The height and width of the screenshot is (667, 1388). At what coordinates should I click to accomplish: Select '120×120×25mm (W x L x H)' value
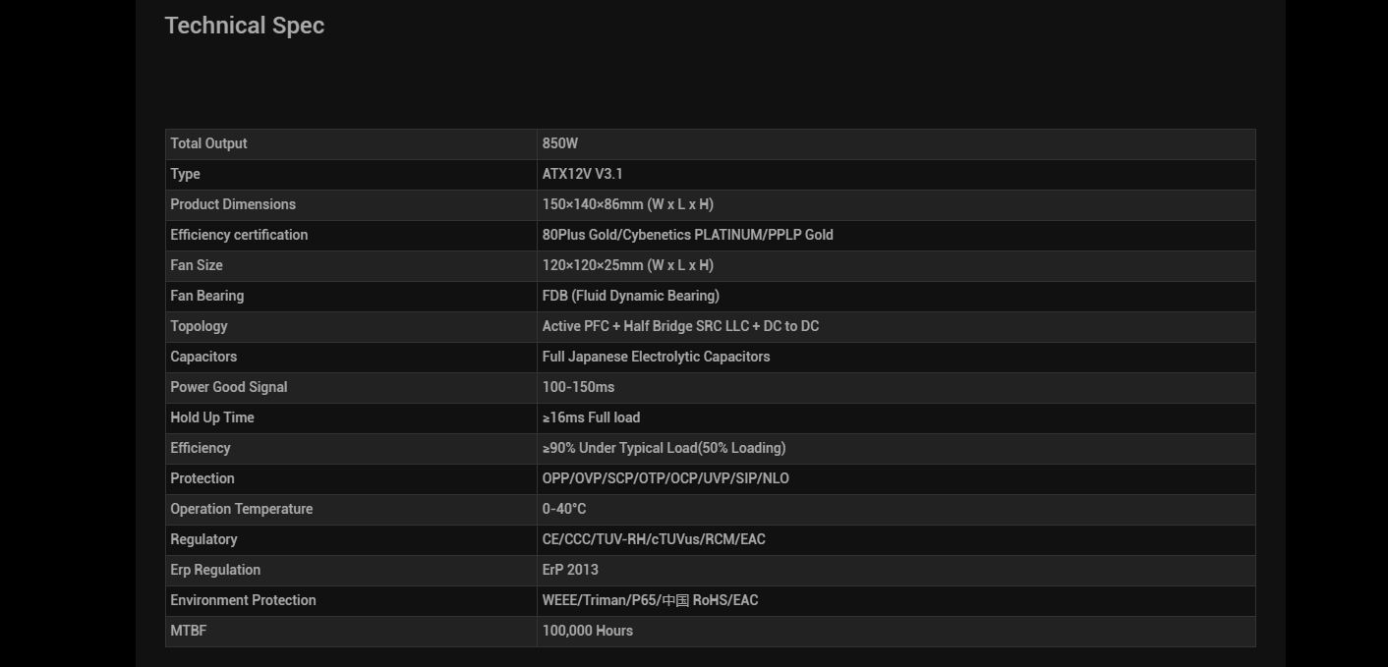(x=628, y=265)
